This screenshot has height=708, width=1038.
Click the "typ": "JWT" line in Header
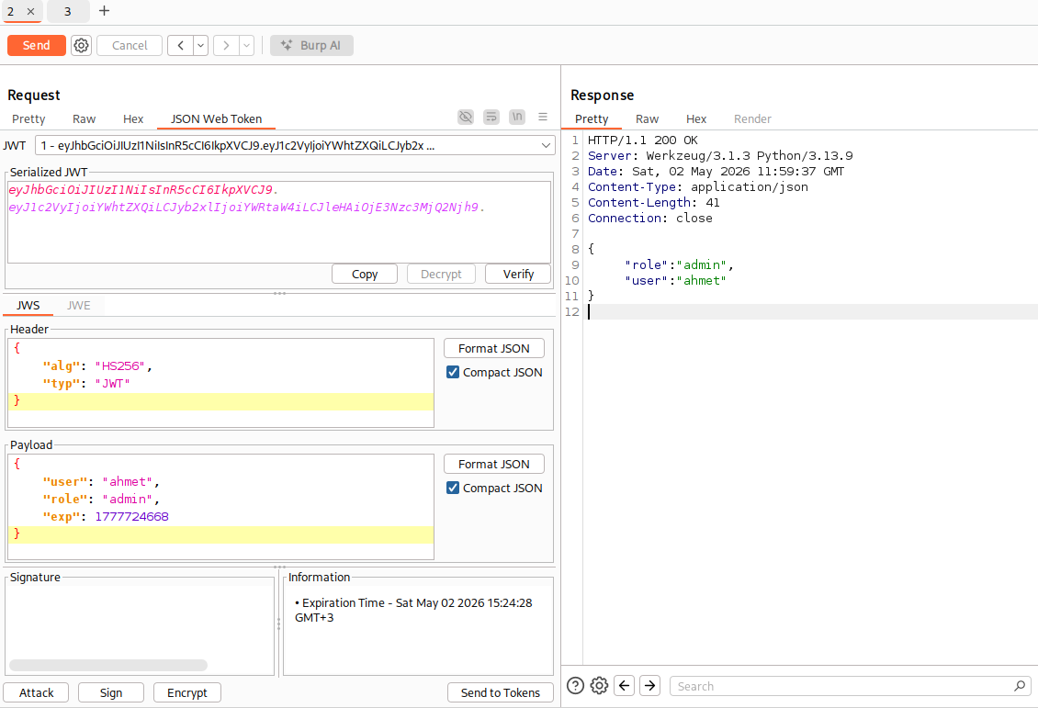pyautogui.click(x=86, y=383)
